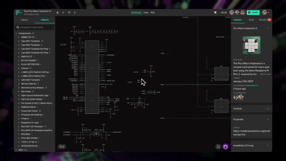This screenshot has height=161, width=286.
Task: Select the Raspberry Pi Logo row
Action: coord(35,122)
